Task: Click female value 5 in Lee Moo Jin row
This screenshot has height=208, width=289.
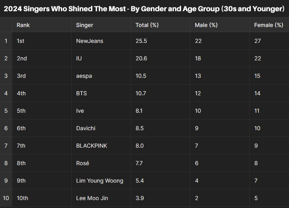Action: point(256,198)
